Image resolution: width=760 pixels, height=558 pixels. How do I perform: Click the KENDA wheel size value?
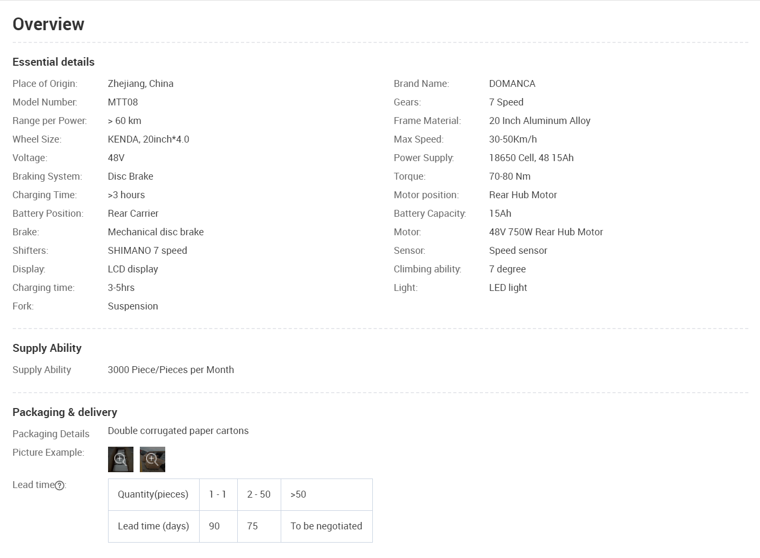tap(148, 139)
